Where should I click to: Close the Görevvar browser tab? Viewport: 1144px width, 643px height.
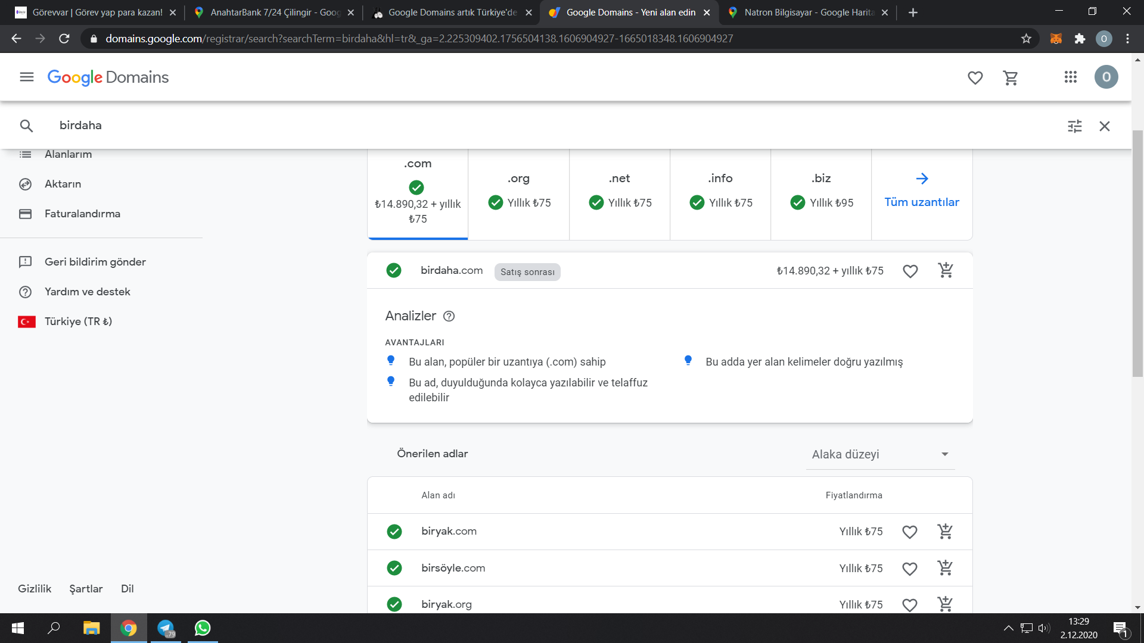click(x=173, y=13)
